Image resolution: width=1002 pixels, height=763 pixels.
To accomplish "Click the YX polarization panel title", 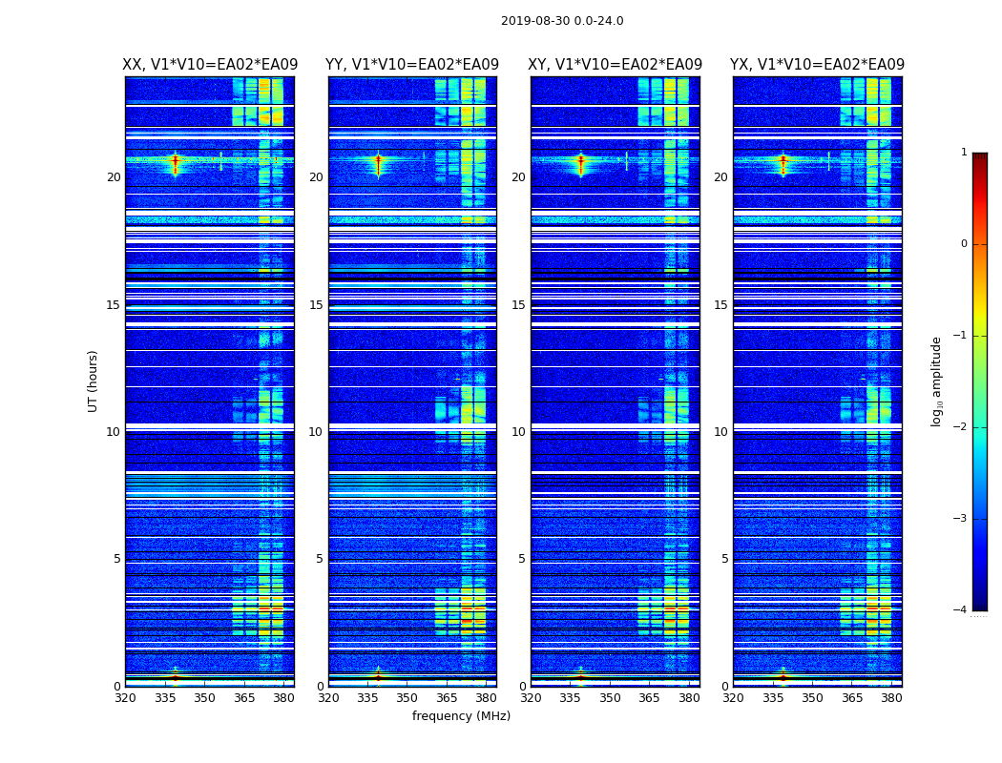I will (817, 65).
